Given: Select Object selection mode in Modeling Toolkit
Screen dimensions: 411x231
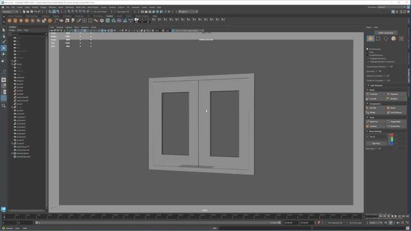Looking at the screenshot, I should tap(371, 38).
